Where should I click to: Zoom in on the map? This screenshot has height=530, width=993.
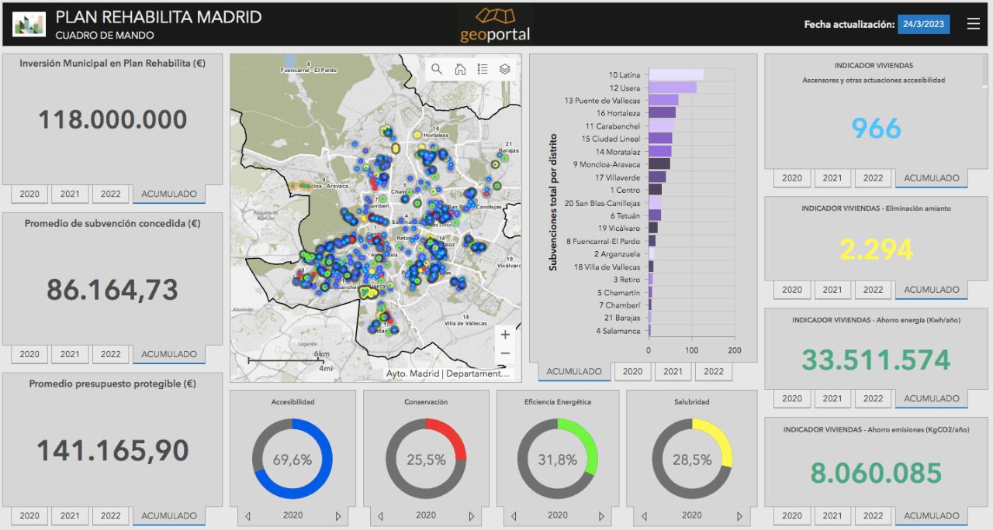505,335
